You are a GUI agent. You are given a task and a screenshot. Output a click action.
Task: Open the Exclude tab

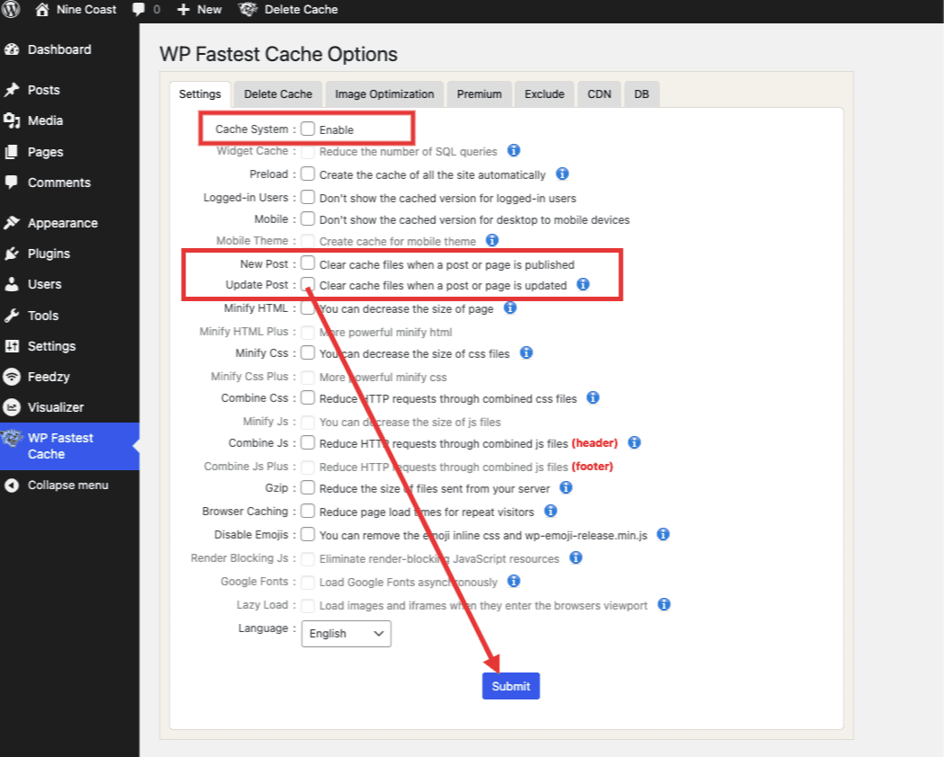click(544, 94)
